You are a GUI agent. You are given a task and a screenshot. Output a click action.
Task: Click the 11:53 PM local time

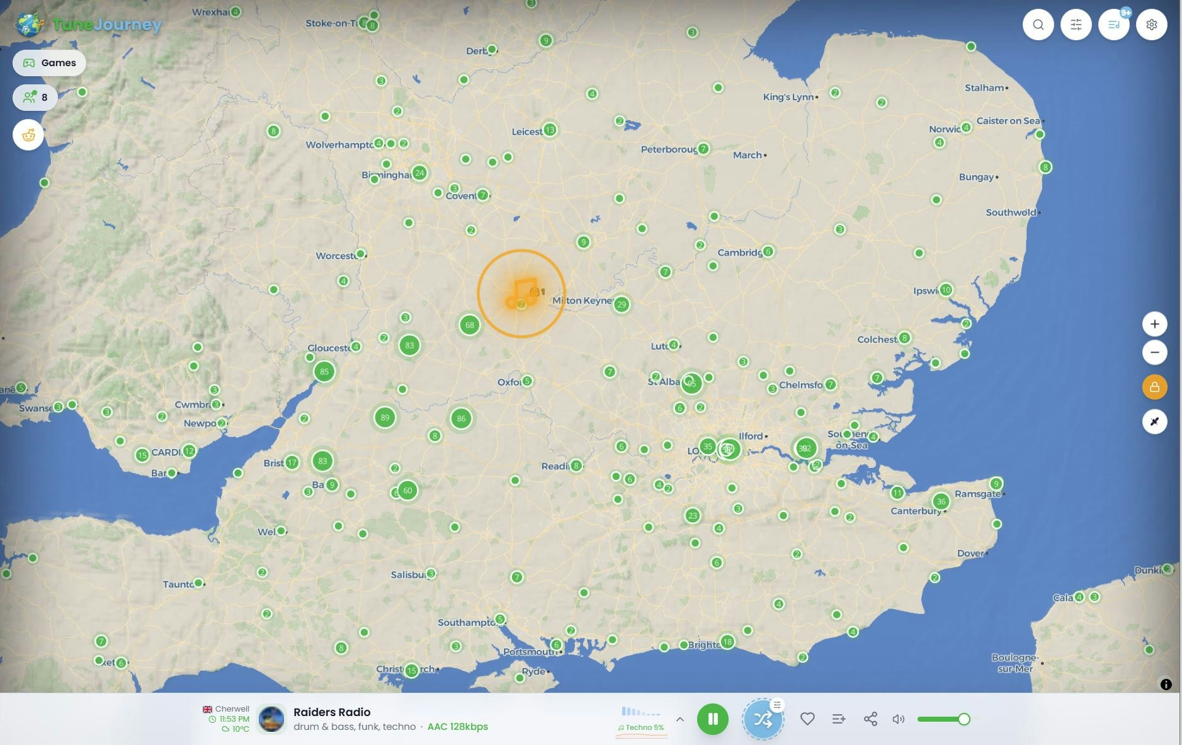(x=234, y=719)
